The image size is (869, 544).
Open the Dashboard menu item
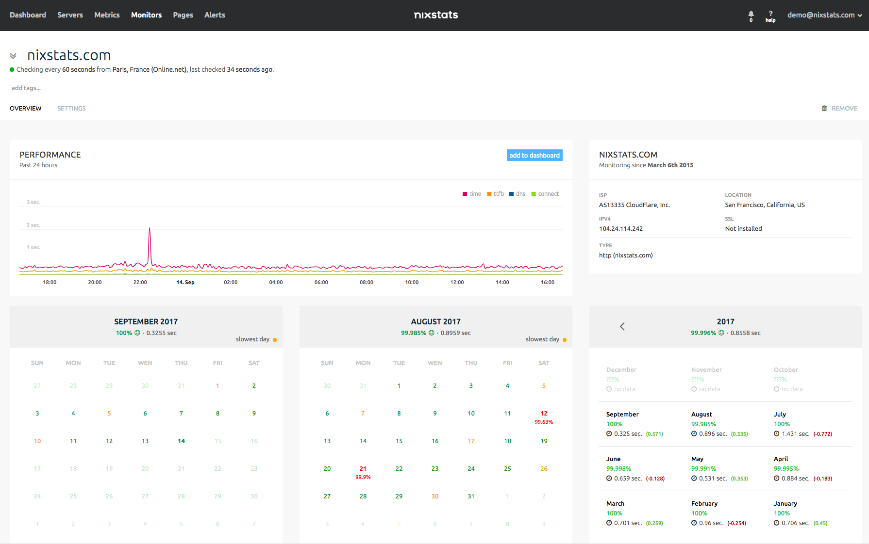[28, 15]
